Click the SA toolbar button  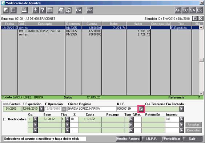coord(192,10)
